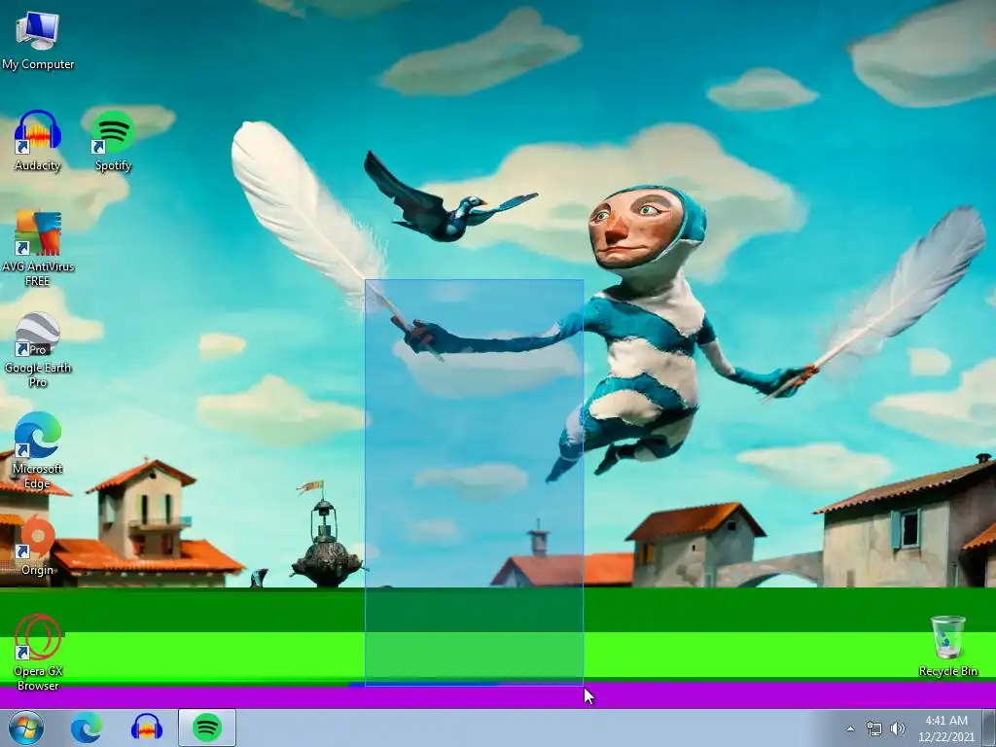
Task: Open the volume control tray icon
Action: tap(897, 729)
